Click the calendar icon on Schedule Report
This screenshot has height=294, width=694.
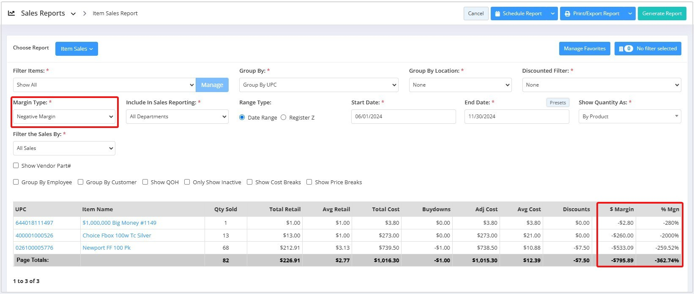pyautogui.click(x=497, y=14)
